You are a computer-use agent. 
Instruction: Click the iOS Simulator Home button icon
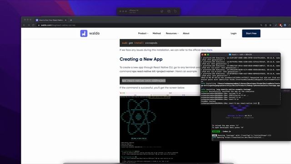(162, 11)
